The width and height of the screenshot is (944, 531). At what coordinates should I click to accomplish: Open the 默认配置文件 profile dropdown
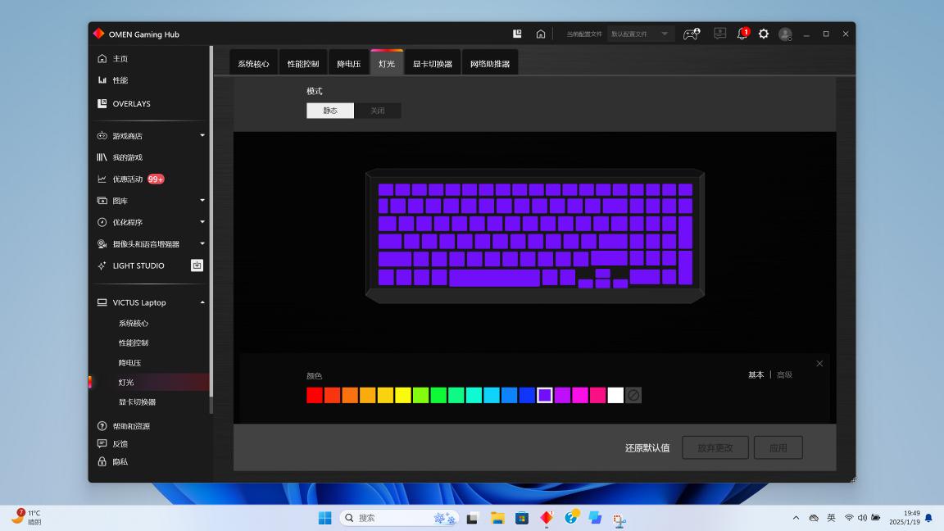pos(641,34)
